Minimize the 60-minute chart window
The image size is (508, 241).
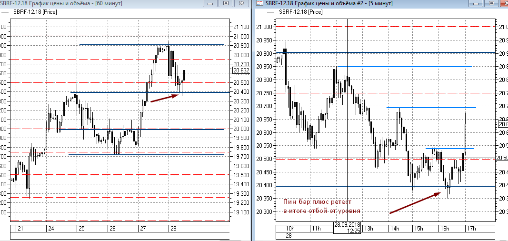point(210,3)
